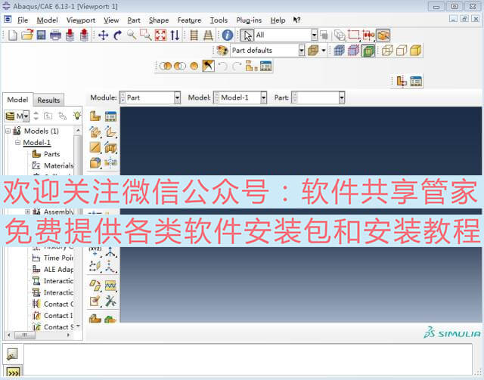Image resolution: width=484 pixels, height=380 pixels.
Task: Click Create Wire tool in toolbox
Action: tap(95, 147)
